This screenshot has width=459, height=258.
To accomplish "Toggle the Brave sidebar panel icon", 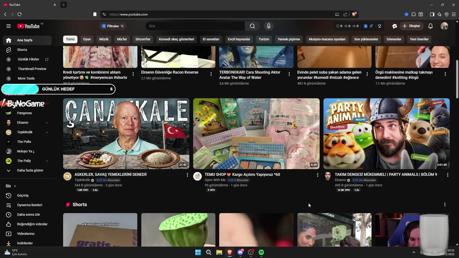I will pyautogui.click(x=432, y=14).
